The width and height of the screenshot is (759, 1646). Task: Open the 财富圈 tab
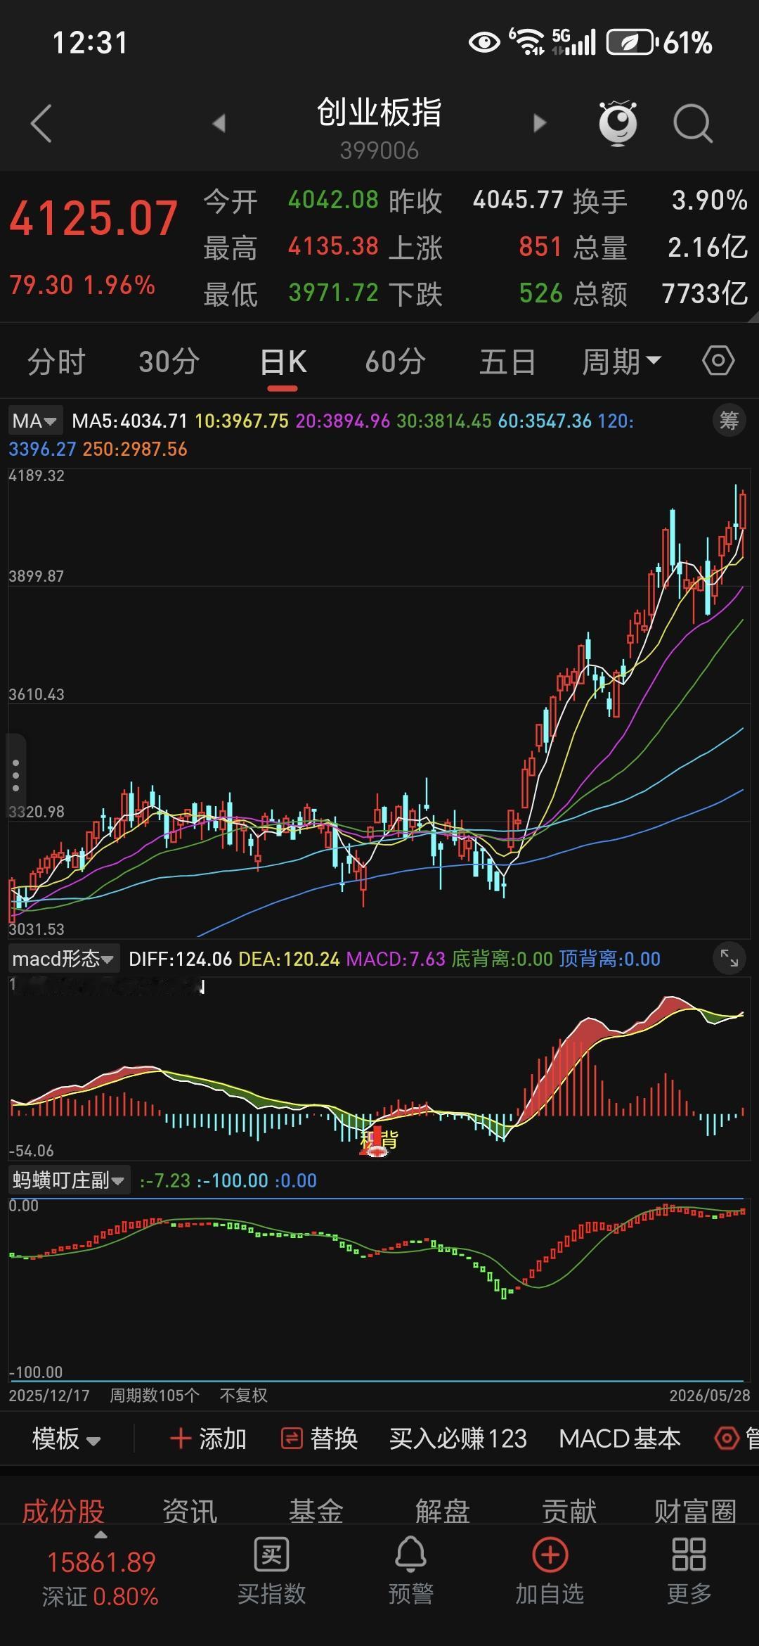[695, 1510]
